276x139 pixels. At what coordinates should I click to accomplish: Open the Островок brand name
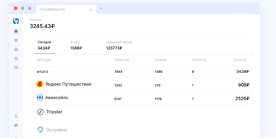56,130
